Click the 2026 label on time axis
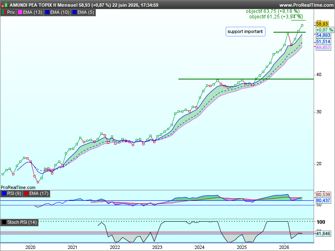The width and height of the screenshot is (335, 251). coord(284,247)
